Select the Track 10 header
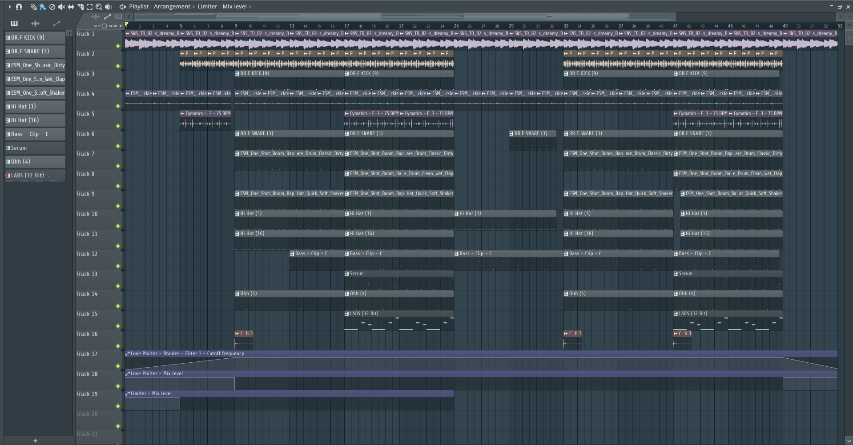Screen dimensions: 853x445 click(x=99, y=220)
